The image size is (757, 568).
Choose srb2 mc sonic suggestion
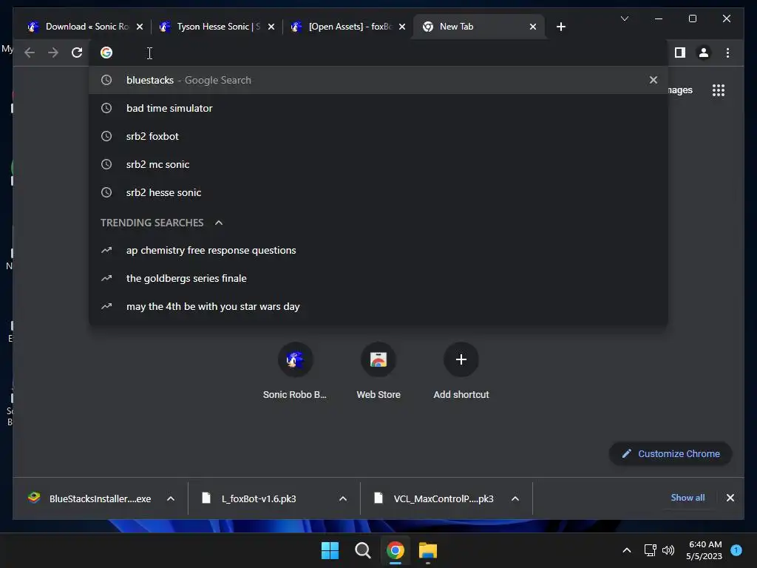(x=378, y=164)
